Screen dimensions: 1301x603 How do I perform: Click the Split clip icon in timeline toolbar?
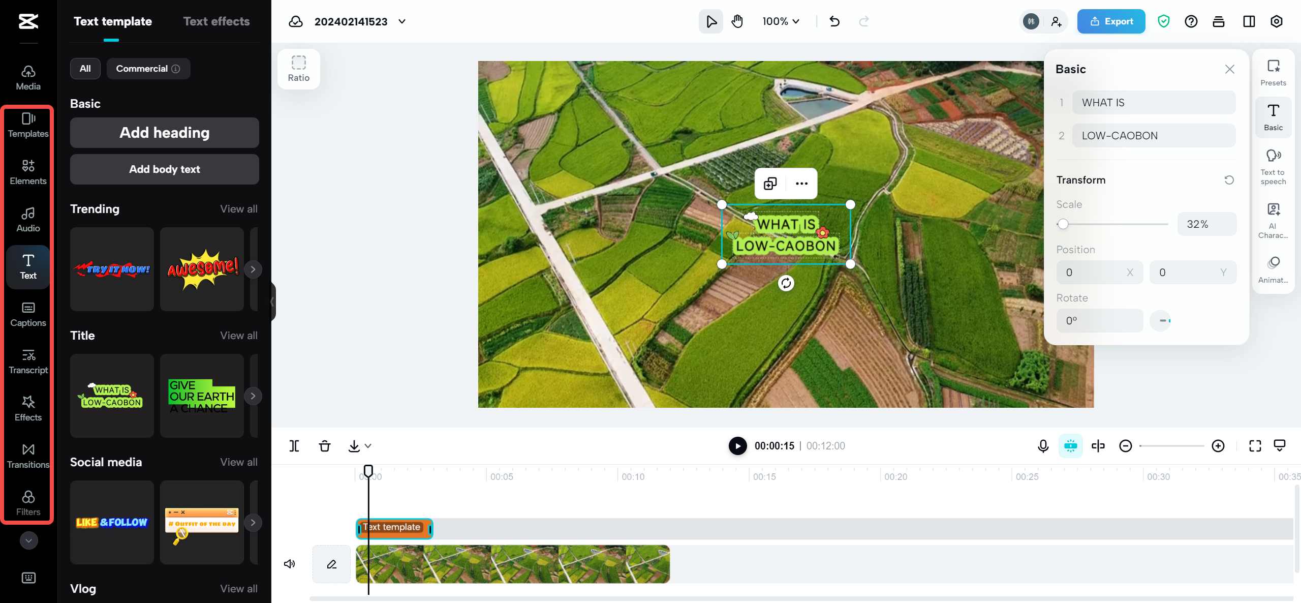tap(294, 446)
